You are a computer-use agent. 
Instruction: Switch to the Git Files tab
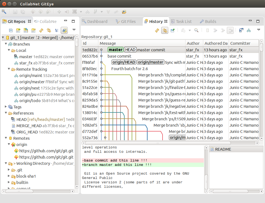click(126, 22)
